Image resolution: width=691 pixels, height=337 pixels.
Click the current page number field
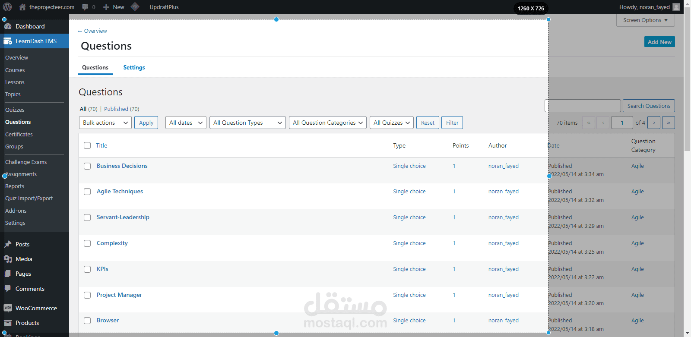pyautogui.click(x=622, y=123)
